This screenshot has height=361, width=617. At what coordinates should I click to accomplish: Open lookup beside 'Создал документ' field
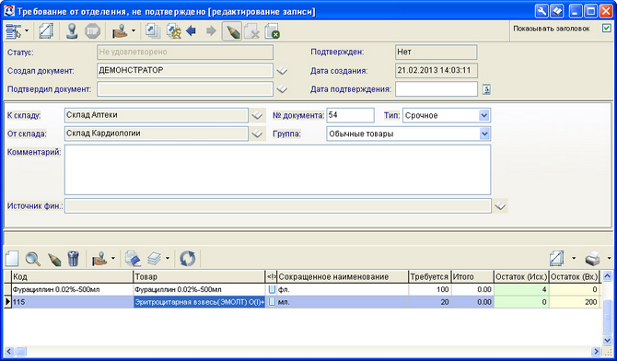tap(282, 71)
